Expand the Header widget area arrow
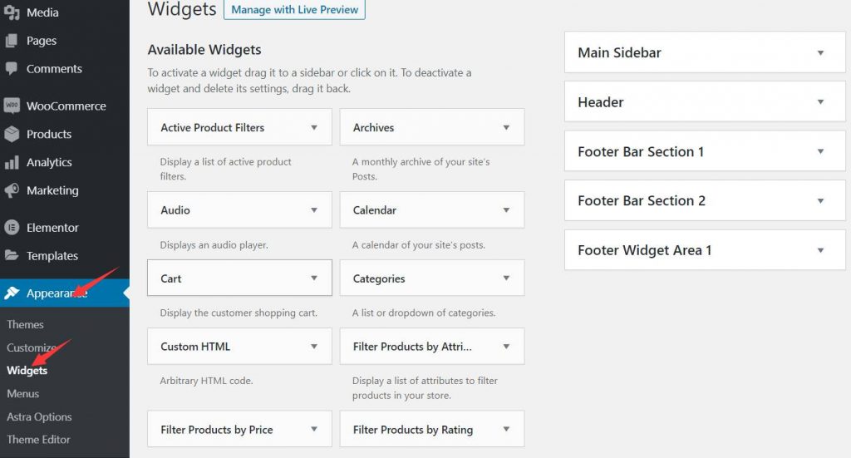This screenshot has height=458, width=851. coord(819,102)
